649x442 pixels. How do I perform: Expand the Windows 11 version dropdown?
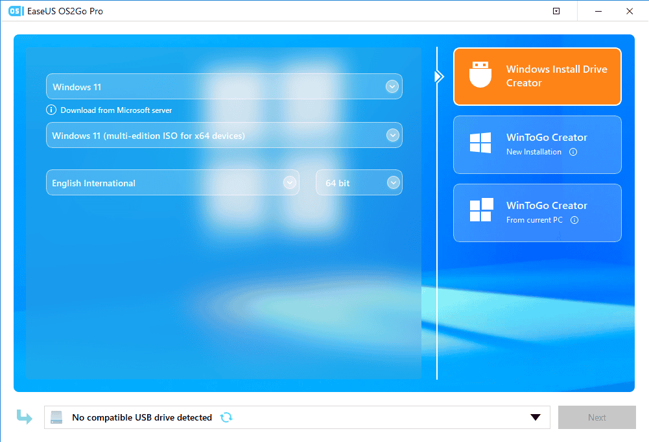coord(391,87)
